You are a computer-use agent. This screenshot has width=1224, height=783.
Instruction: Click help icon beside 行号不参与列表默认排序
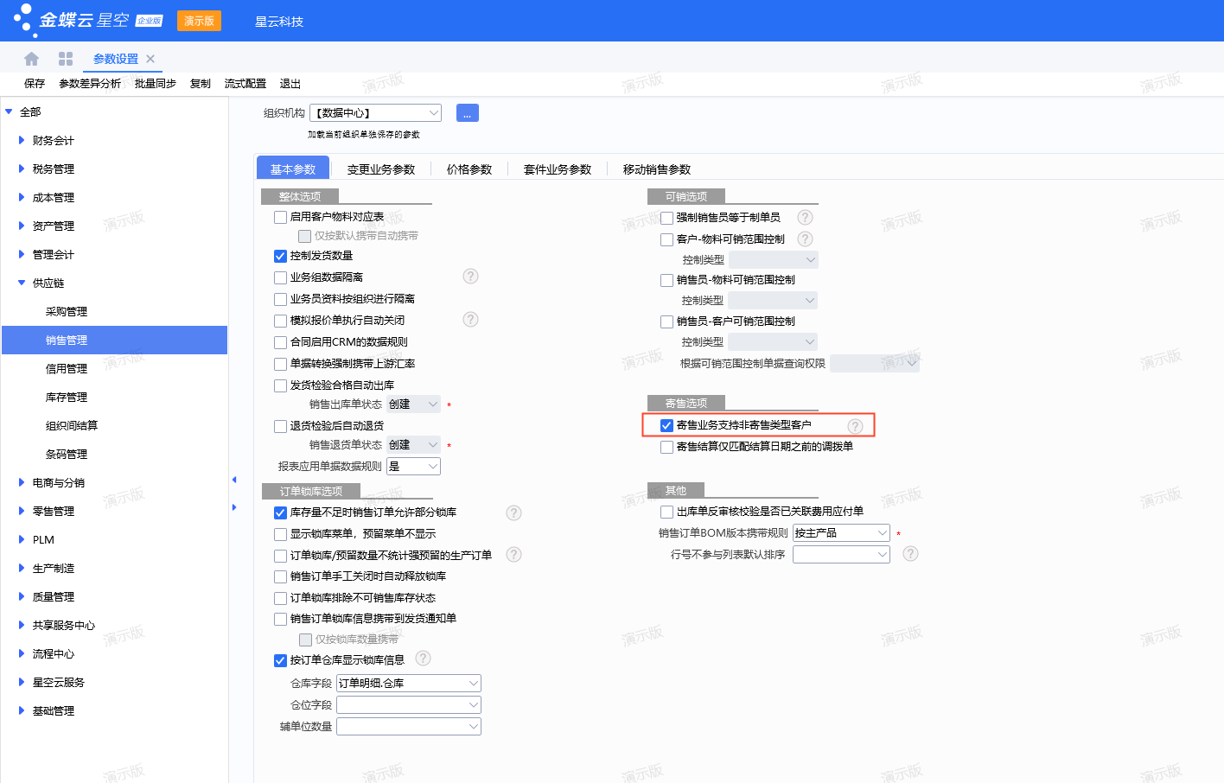(x=910, y=554)
